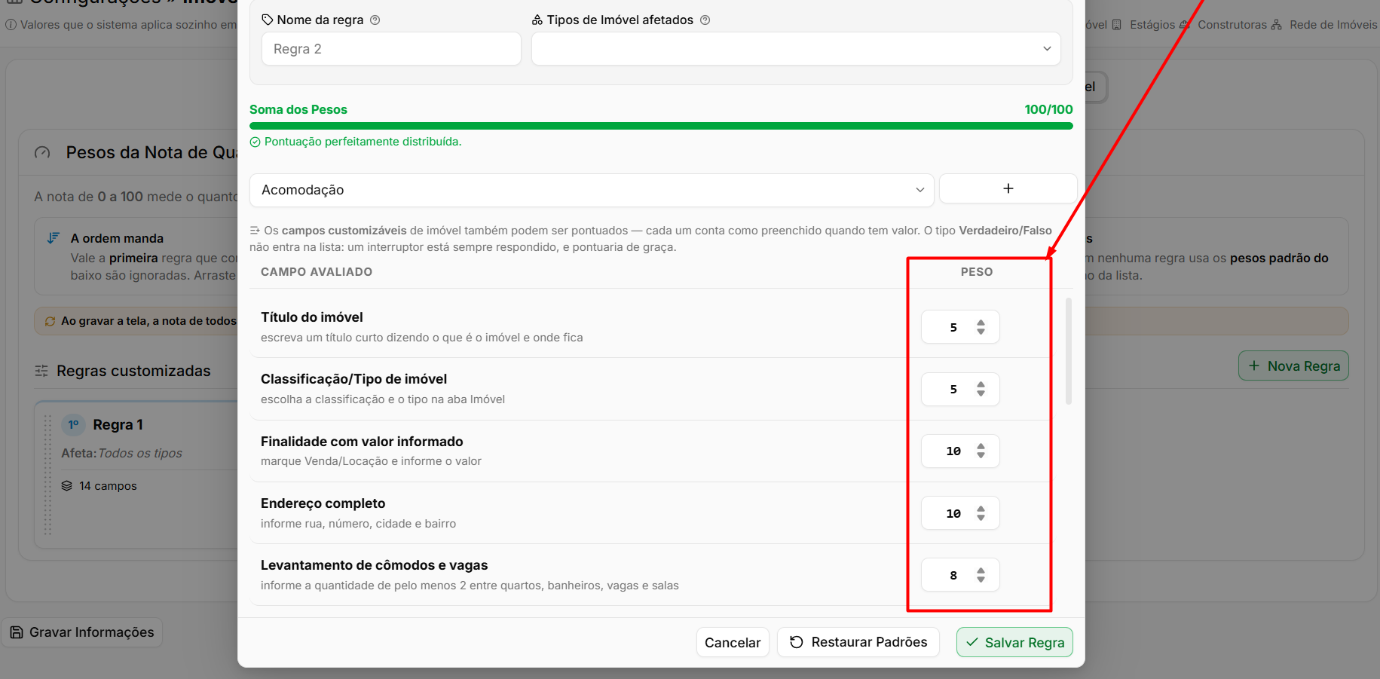The height and width of the screenshot is (679, 1380).
Task: Click the Endereço completo field title
Action: click(x=323, y=503)
